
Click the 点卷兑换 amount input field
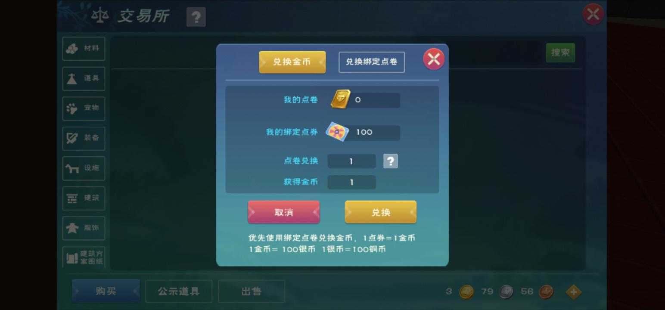(351, 161)
